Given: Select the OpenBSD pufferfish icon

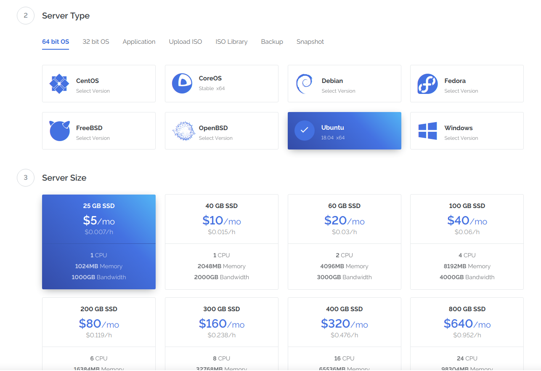Looking at the screenshot, I should 183,131.
